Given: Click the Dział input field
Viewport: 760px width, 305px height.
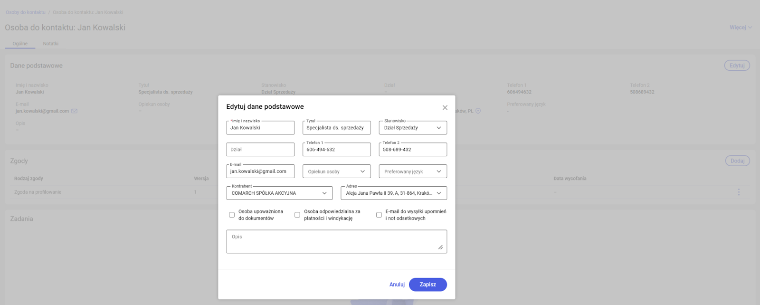Looking at the screenshot, I should click(260, 150).
